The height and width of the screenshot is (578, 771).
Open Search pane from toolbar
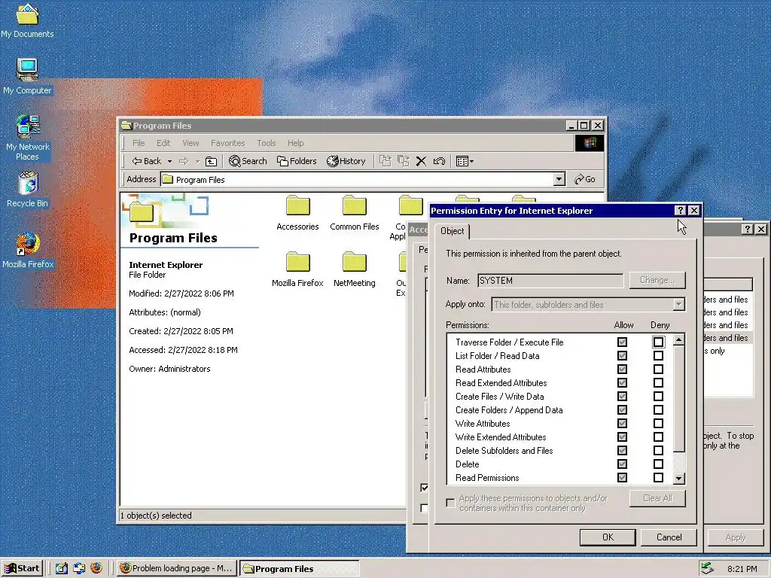tap(248, 161)
